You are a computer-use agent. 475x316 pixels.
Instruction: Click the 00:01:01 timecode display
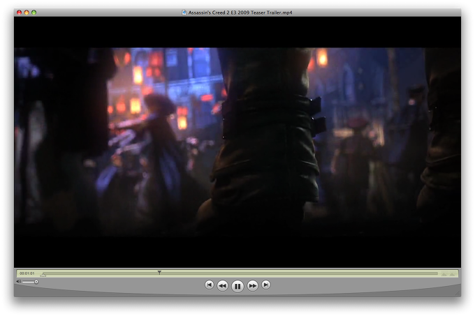tap(27, 273)
